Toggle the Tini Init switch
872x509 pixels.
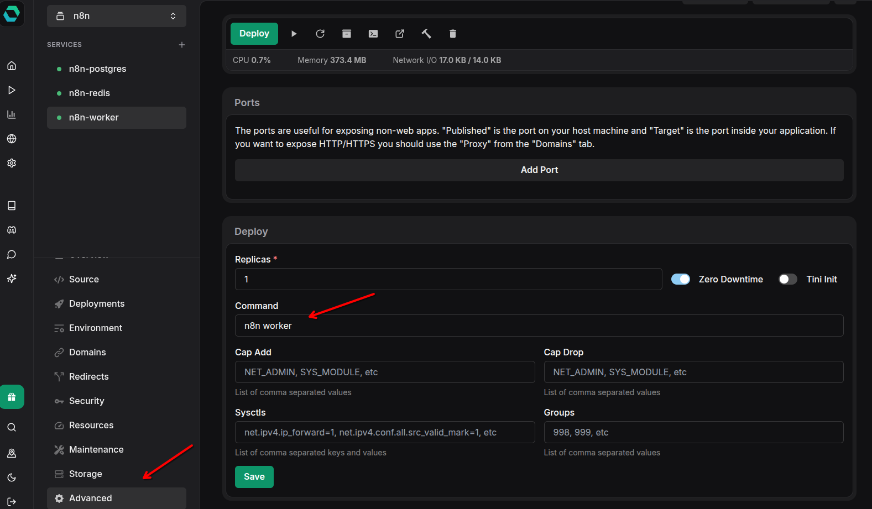click(x=788, y=279)
